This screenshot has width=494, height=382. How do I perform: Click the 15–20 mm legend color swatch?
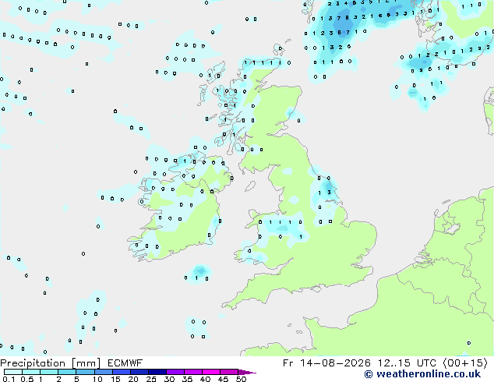click(x=121, y=372)
